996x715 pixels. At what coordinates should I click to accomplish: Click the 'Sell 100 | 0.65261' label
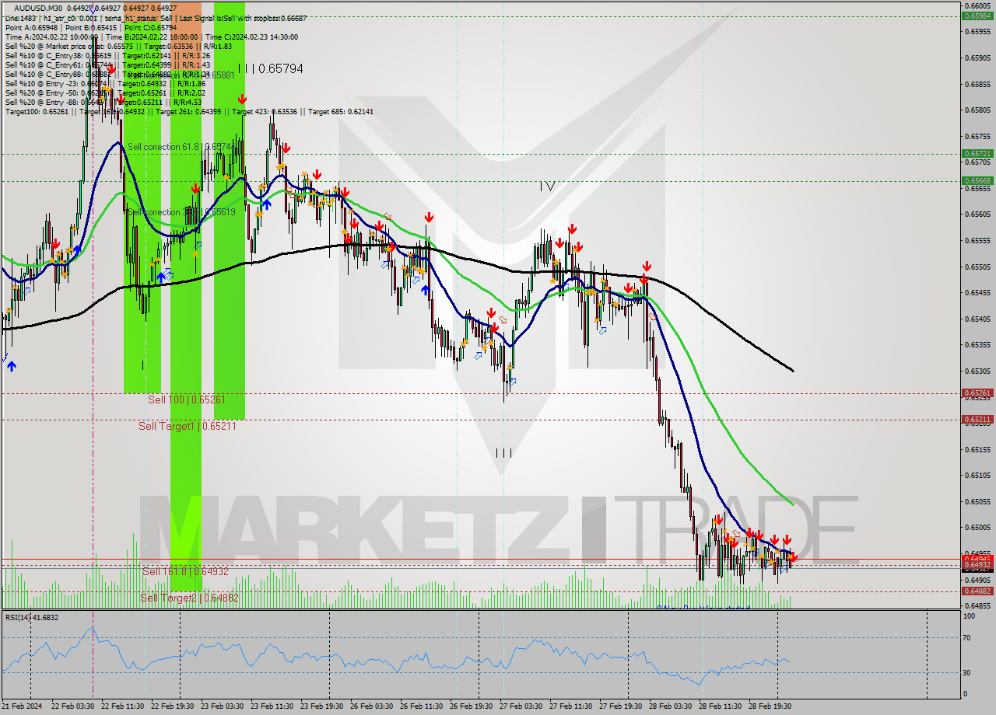tap(186, 399)
